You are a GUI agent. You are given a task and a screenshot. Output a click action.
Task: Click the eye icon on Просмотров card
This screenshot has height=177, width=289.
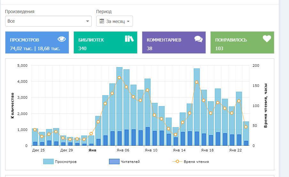click(x=62, y=39)
